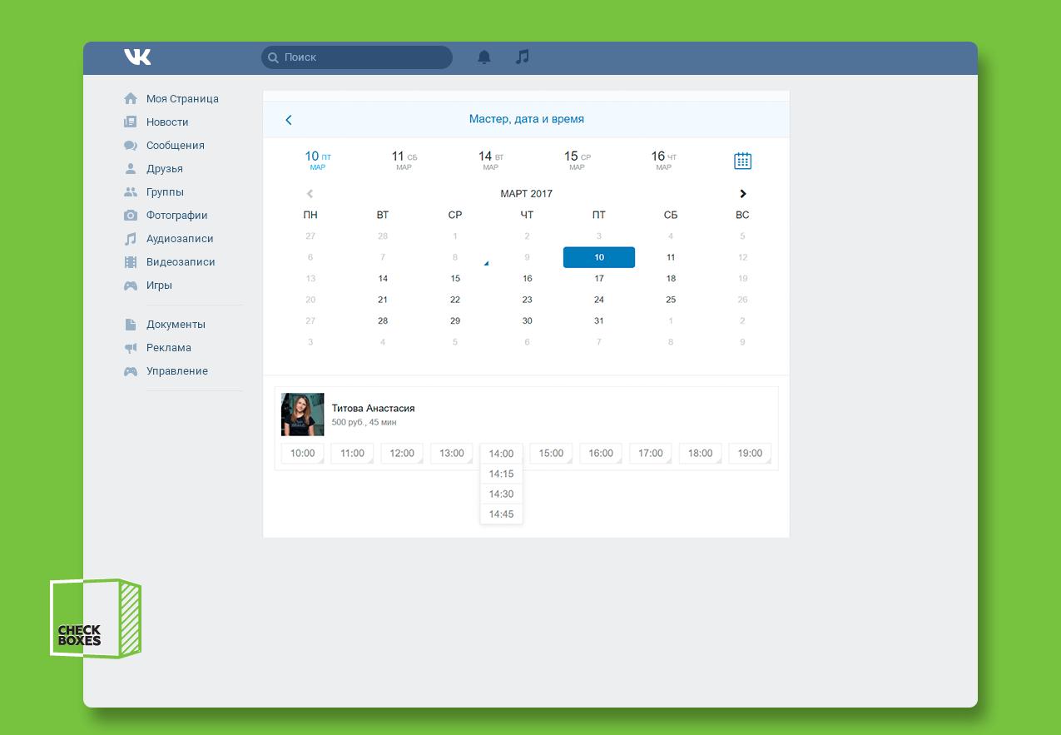Select the 10:00 time slot button
This screenshot has height=735, width=1061.
(x=302, y=454)
